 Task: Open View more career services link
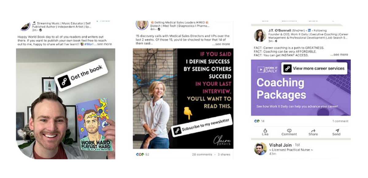tap(314, 69)
